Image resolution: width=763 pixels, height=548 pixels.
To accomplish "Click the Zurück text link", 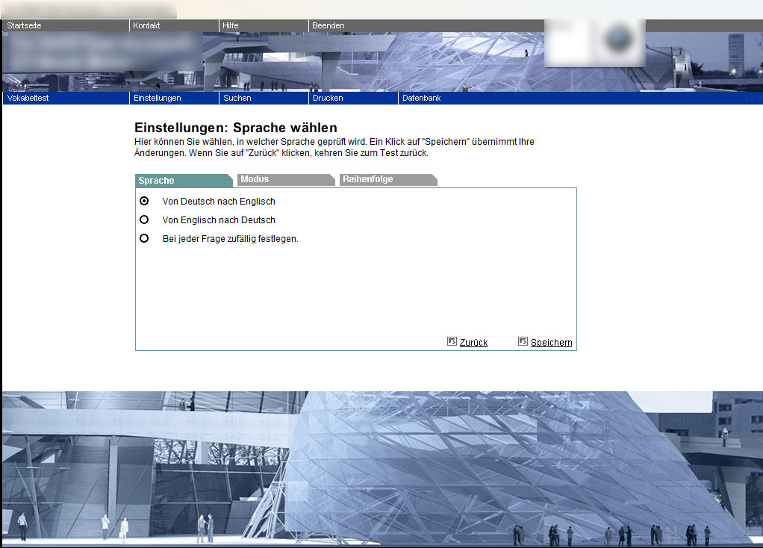I will point(473,343).
